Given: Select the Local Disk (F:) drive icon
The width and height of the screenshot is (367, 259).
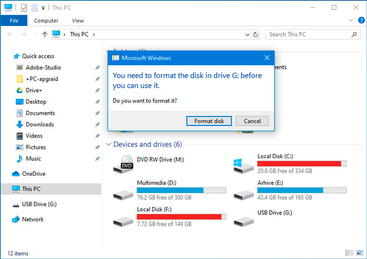Looking at the screenshot, I should [x=123, y=222].
